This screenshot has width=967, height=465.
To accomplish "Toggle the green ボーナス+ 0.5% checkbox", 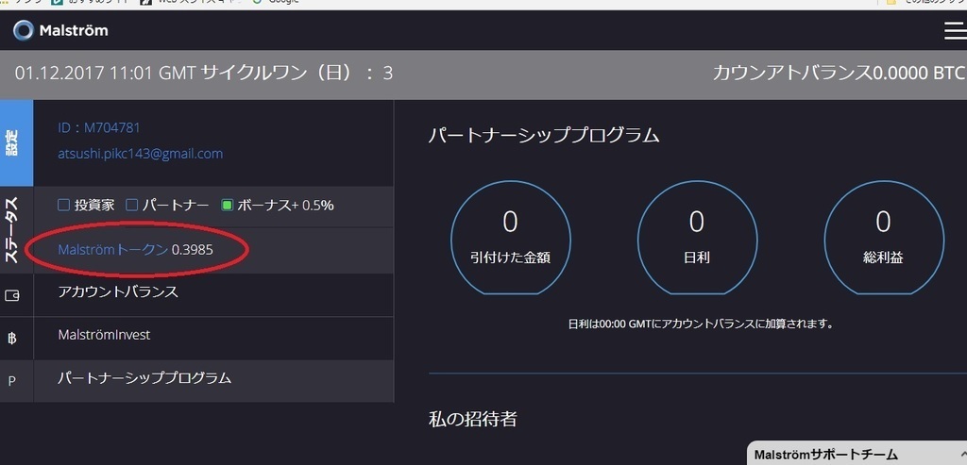I will pyautogui.click(x=227, y=205).
